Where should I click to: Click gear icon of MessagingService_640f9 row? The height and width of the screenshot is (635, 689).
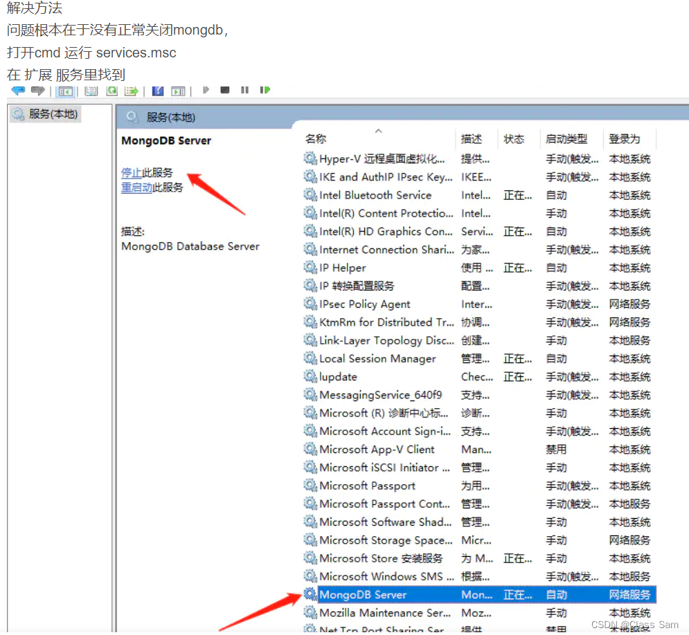click(x=310, y=394)
